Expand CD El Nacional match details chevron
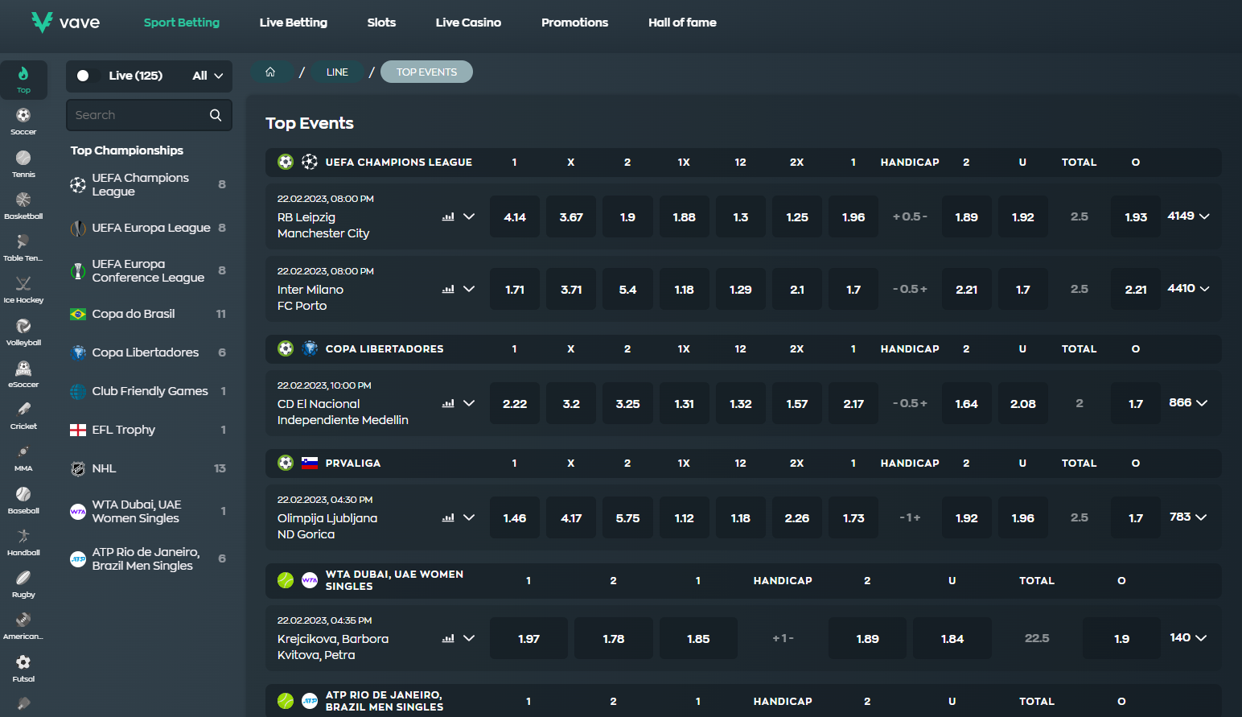The image size is (1242, 717). [469, 404]
